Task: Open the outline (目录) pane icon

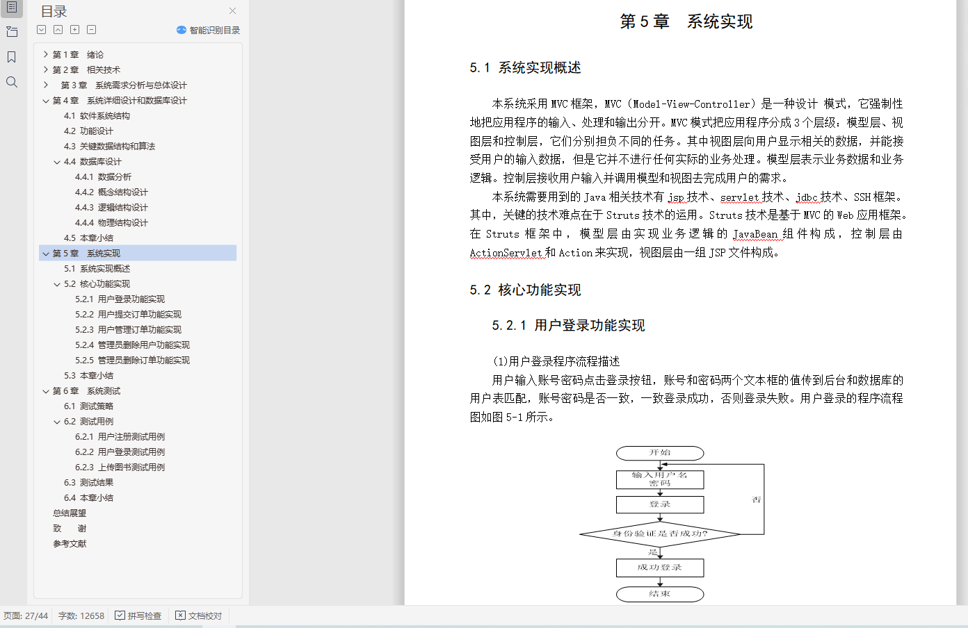Action: point(12,8)
